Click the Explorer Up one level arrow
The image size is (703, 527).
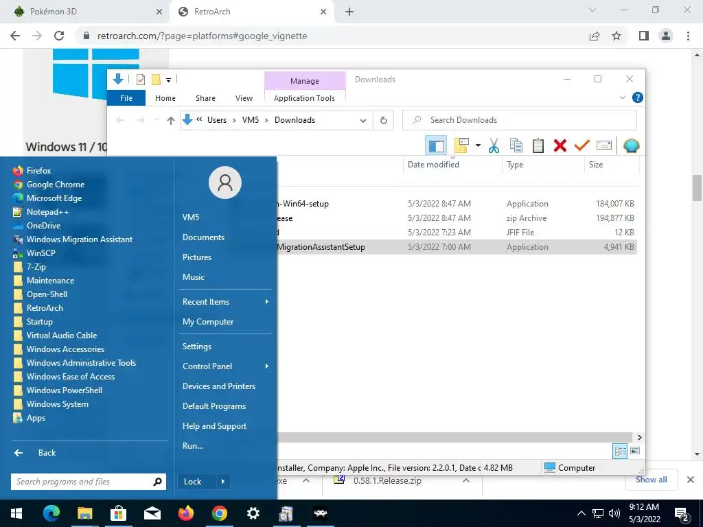[170, 120]
